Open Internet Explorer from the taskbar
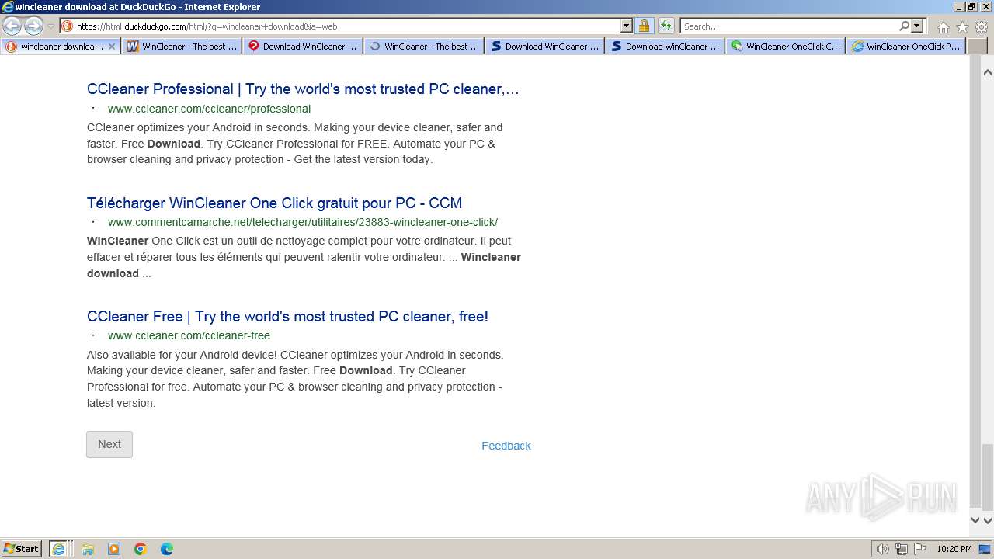The height and width of the screenshot is (559, 994). point(59,549)
